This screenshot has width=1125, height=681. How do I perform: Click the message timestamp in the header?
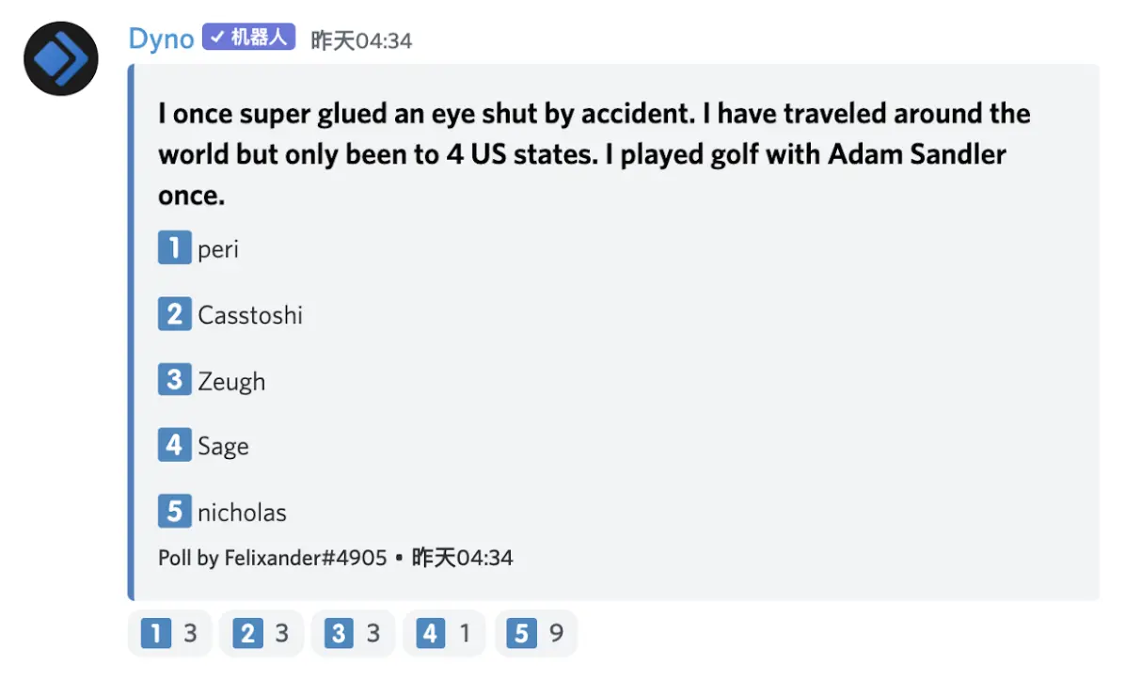[x=361, y=40]
